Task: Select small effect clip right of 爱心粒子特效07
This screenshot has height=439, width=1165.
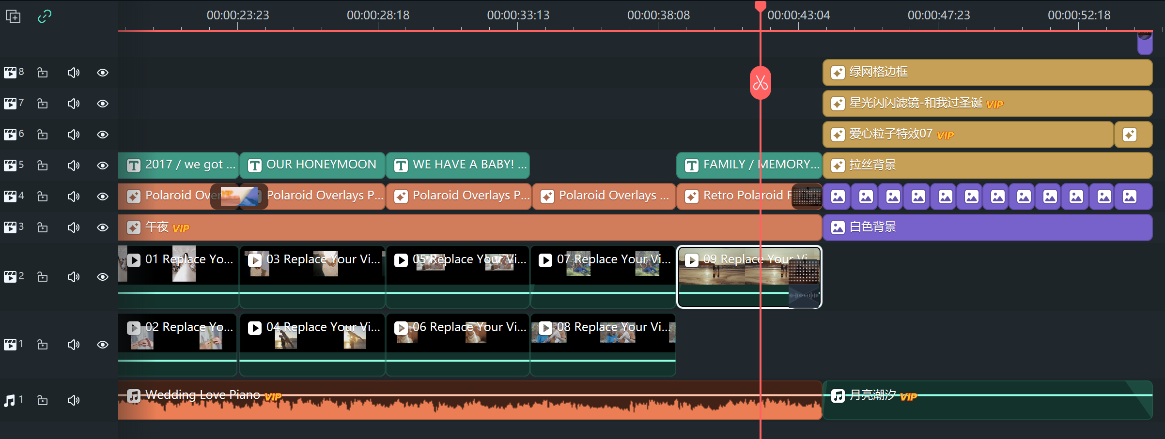Action: click(x=1133, y=135)
